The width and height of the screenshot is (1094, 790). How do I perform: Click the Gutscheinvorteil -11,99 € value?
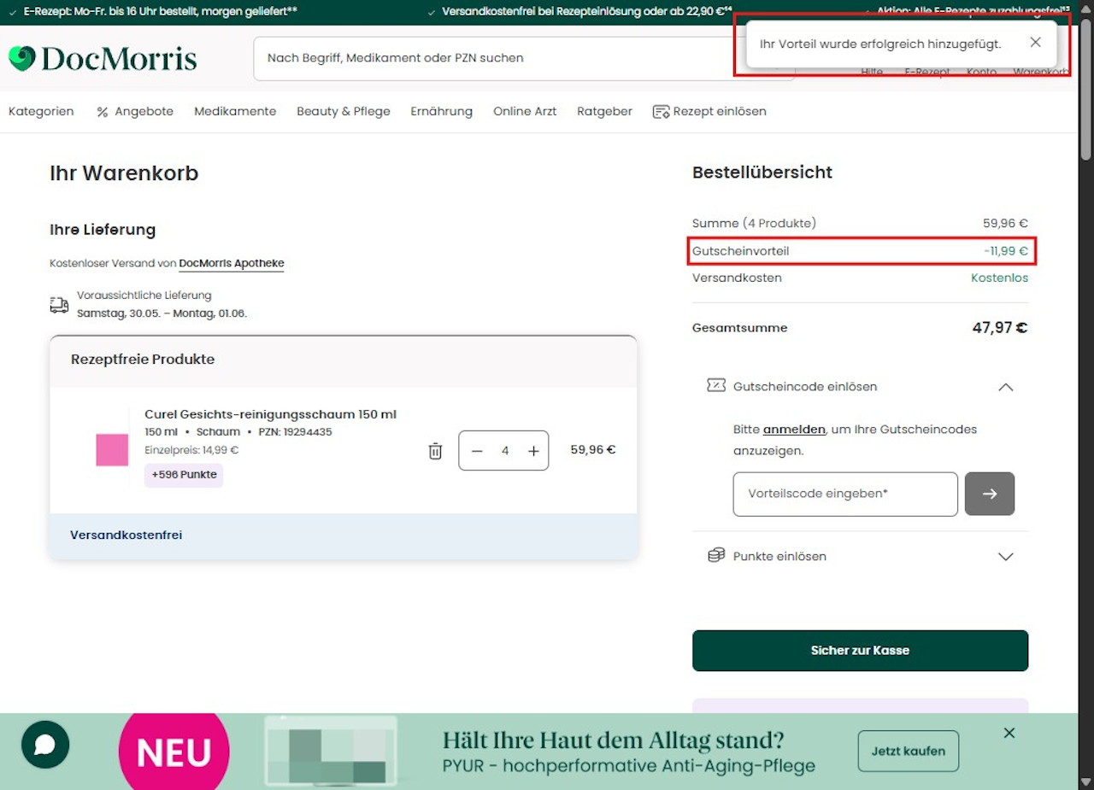[1006, 251]
